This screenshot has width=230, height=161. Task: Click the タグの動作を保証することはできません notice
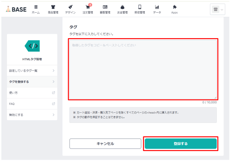(99, 117)
